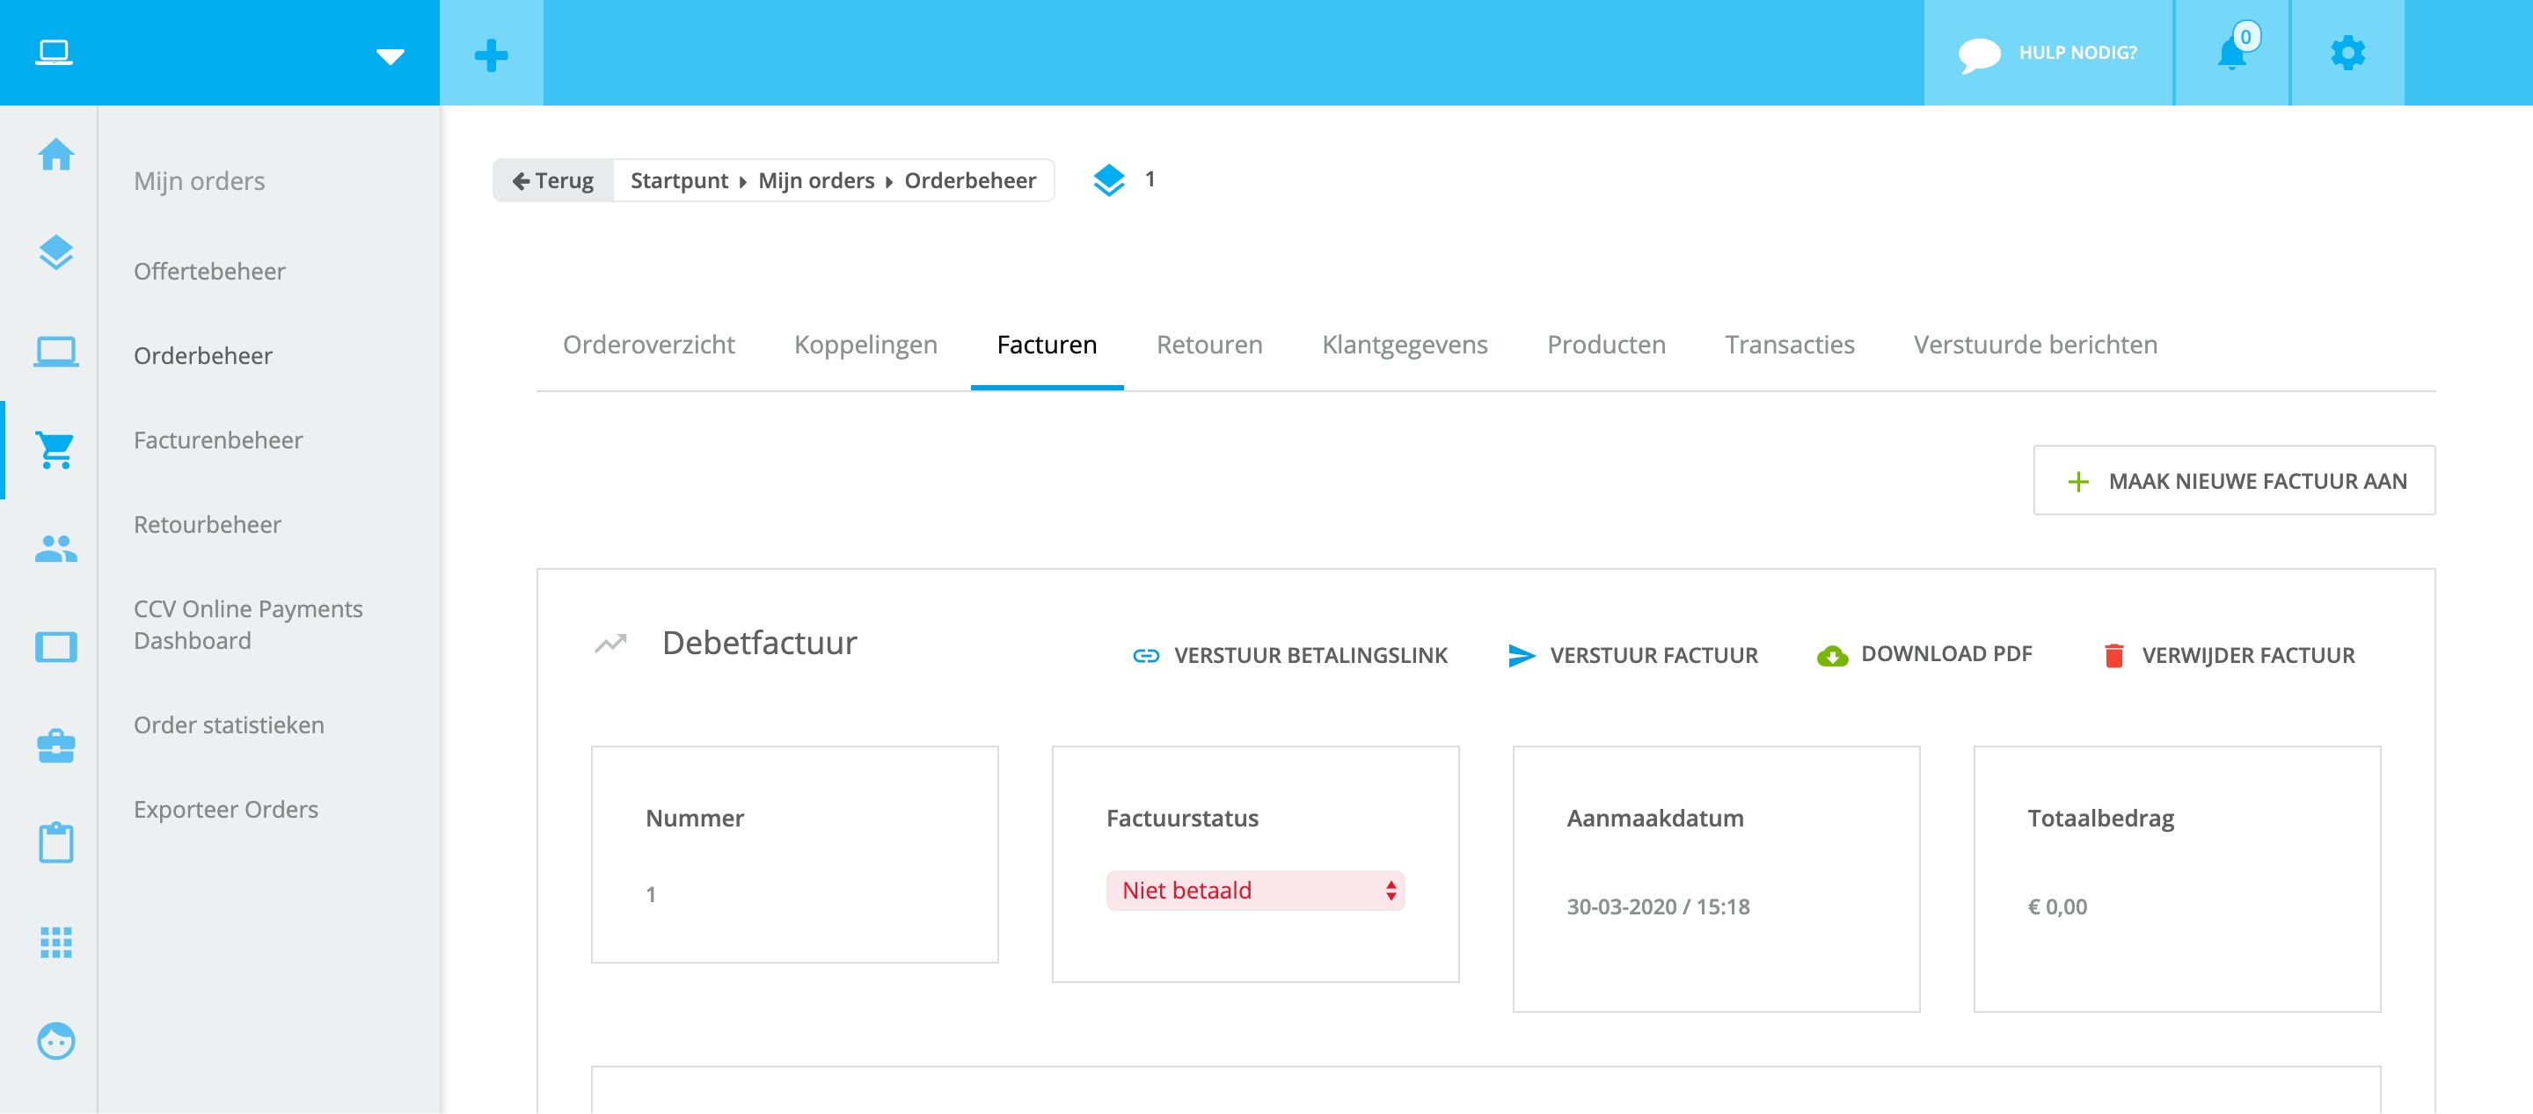Switch to the Transacties tab
2533x1114 pixels.
pyautogui.click(x=1790, y=346)
